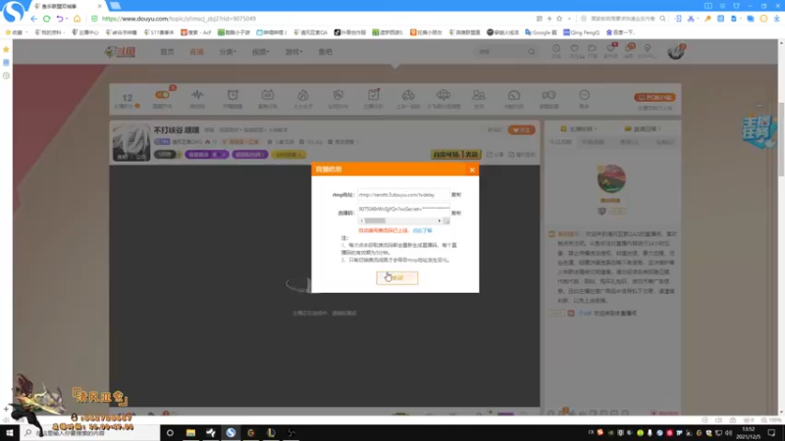Open the alarm clock broadcast reminder icon
This screenshot has width=785, height=441.
pyautogui.click(x=233, y=97)
